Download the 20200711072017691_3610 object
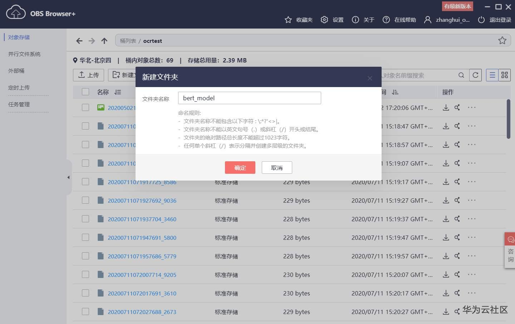Screen dimensions: 515x324 click(x=446, y=293)
